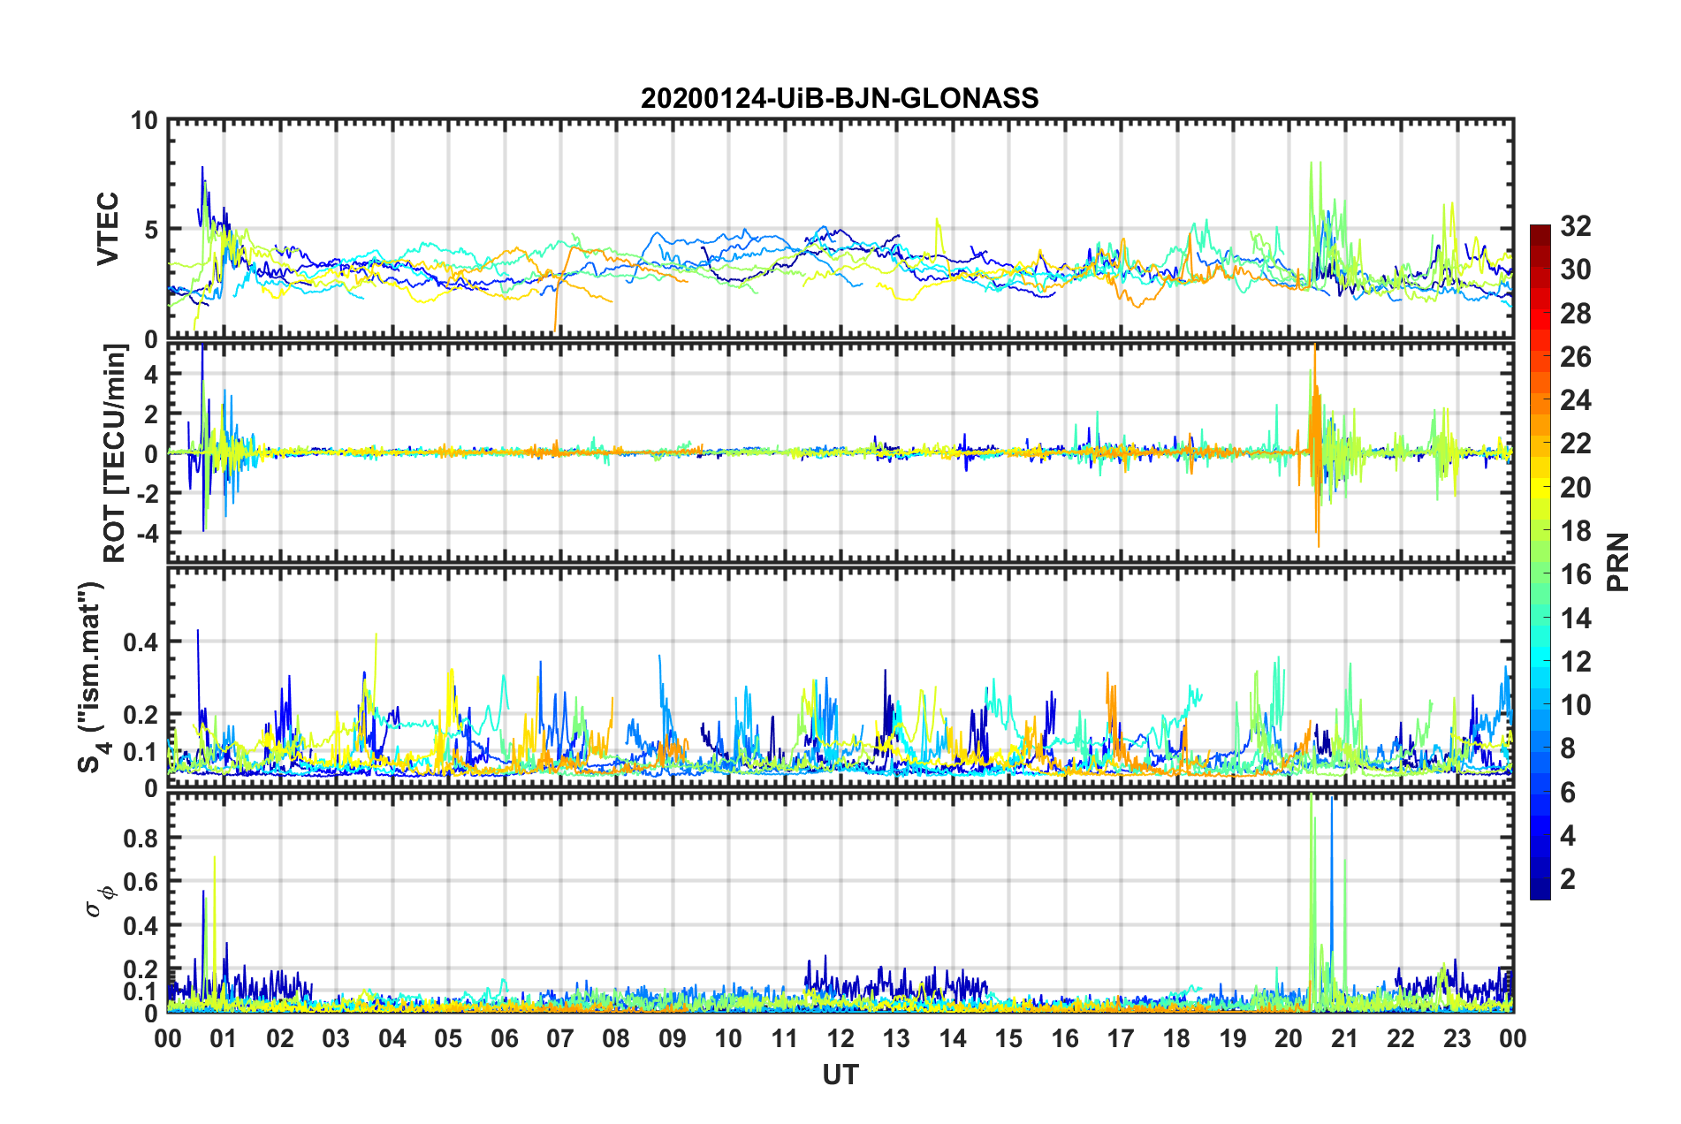Click the colorbar tick label 32
The image size is (1681, 1124).
click(x=1575, y=226)
